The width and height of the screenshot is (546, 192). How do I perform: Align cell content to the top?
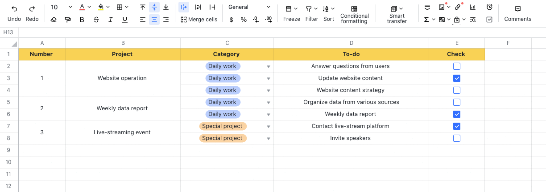[143, 7]
